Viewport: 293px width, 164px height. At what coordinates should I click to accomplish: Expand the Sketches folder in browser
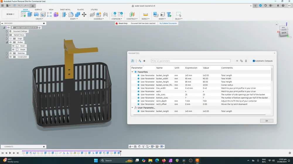coord(7,53)
